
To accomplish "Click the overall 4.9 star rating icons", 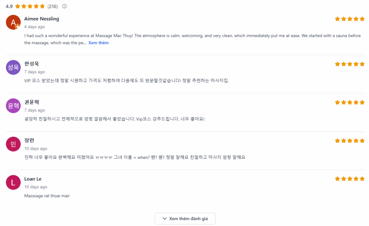I will pos(30,6).
